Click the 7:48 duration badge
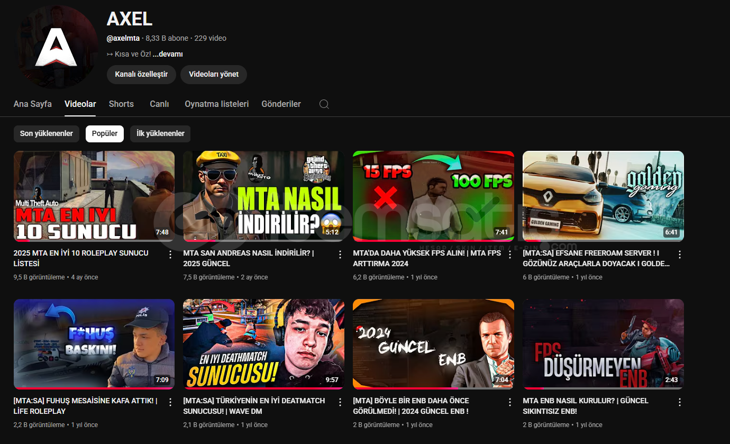Viewport: 730px width, 444px height. pyautogui.click(x=162, y=232)
